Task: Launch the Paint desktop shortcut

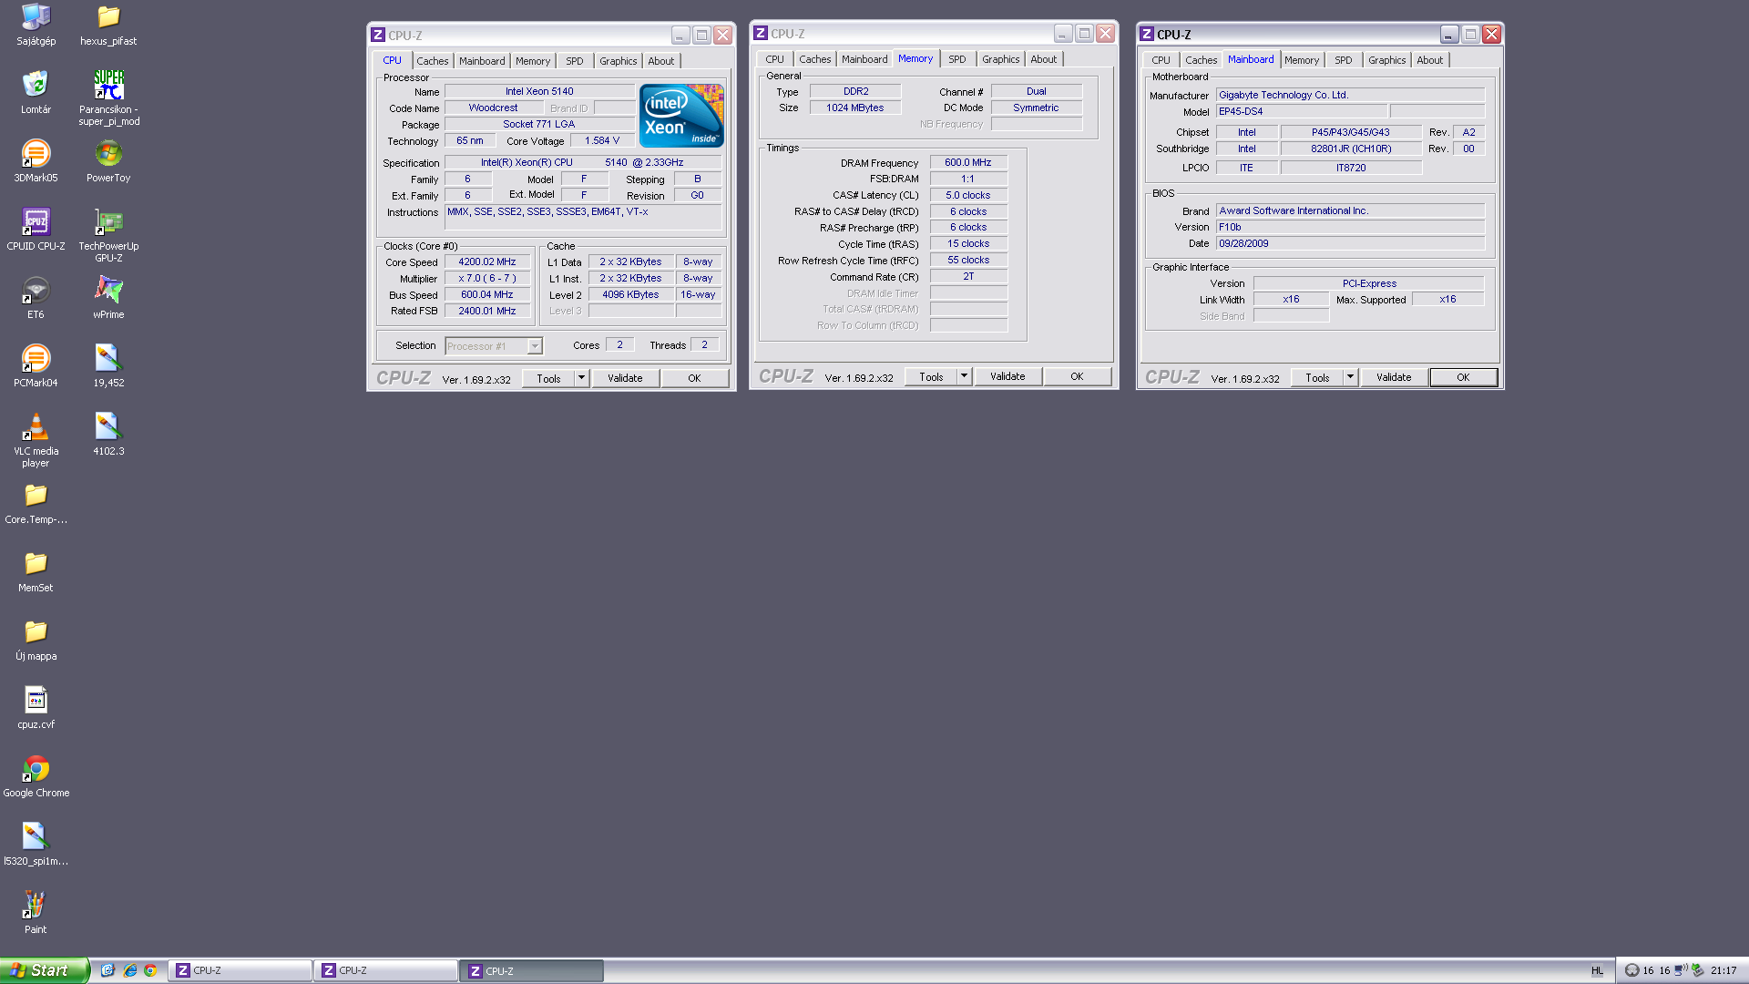Action: tap(36, 905)
